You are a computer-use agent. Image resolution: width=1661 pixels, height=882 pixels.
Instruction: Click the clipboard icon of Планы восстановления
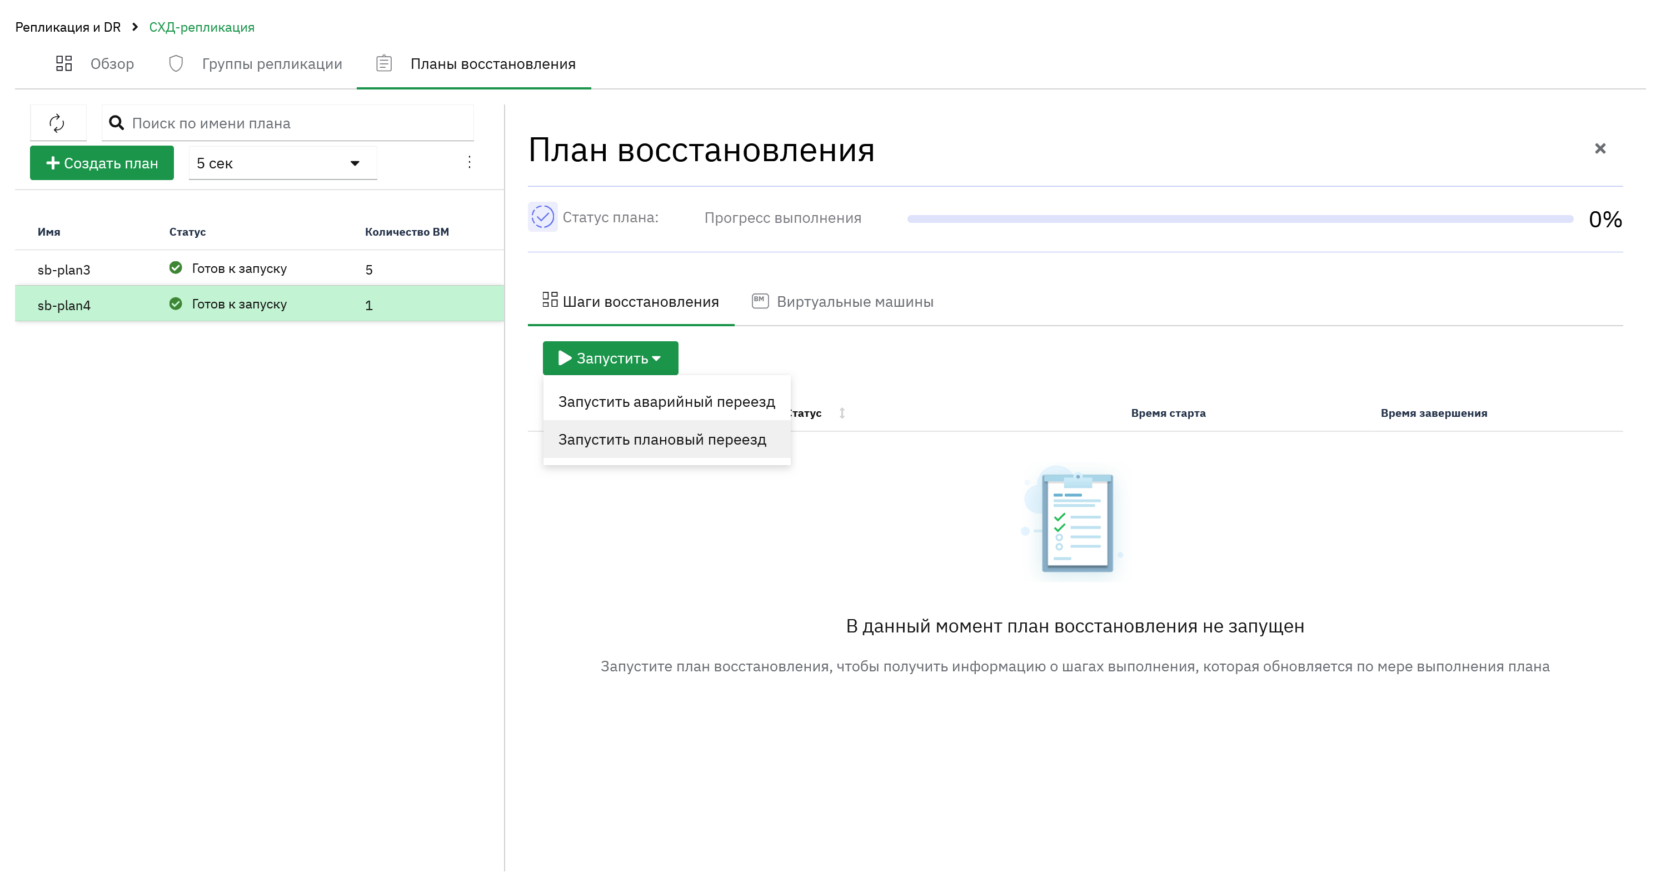point(385,63)
